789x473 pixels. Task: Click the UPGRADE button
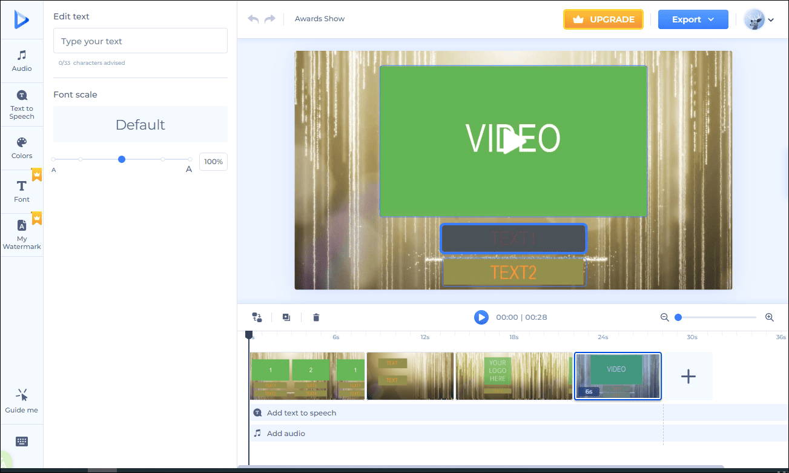point(603,19)
